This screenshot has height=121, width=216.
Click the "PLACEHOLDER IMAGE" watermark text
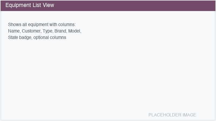[172, 115]
